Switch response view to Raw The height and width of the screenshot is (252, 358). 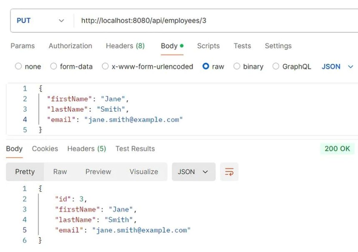click(60, 172)
